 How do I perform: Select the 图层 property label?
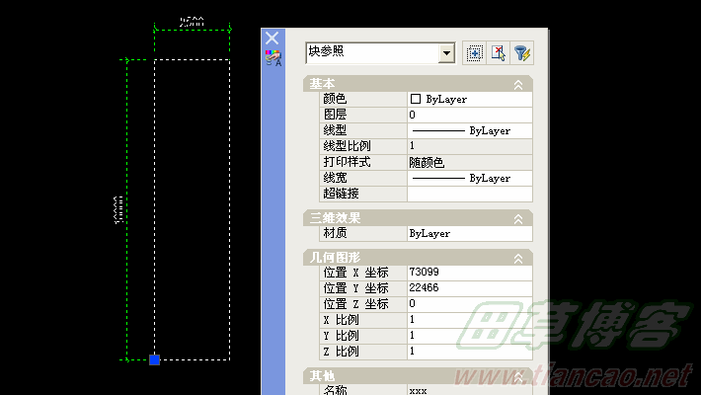click(x=335, y=115)
